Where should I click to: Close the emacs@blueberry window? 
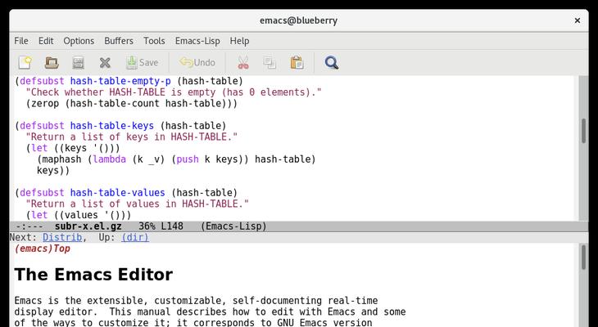click(578, 20)
